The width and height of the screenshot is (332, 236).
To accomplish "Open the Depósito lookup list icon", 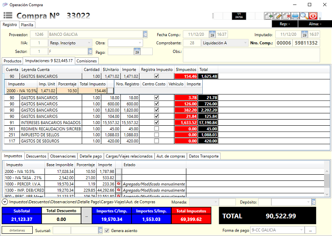I will click(313, 202).
